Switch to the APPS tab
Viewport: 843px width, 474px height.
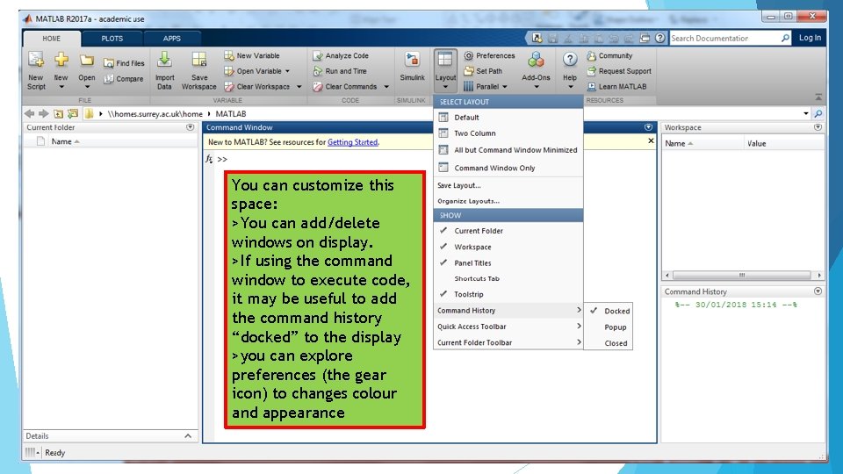[x=171, y=39]
